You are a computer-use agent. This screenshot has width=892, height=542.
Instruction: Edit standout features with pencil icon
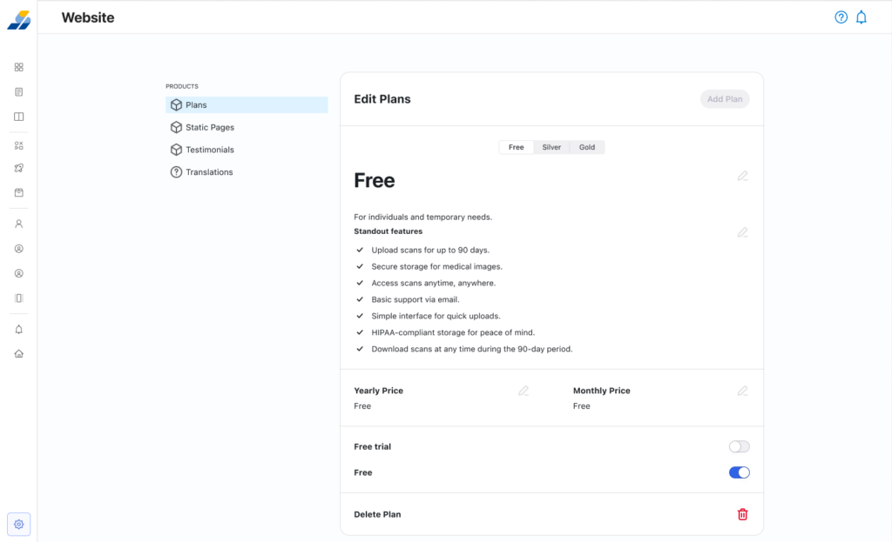(x=742, y=232)
